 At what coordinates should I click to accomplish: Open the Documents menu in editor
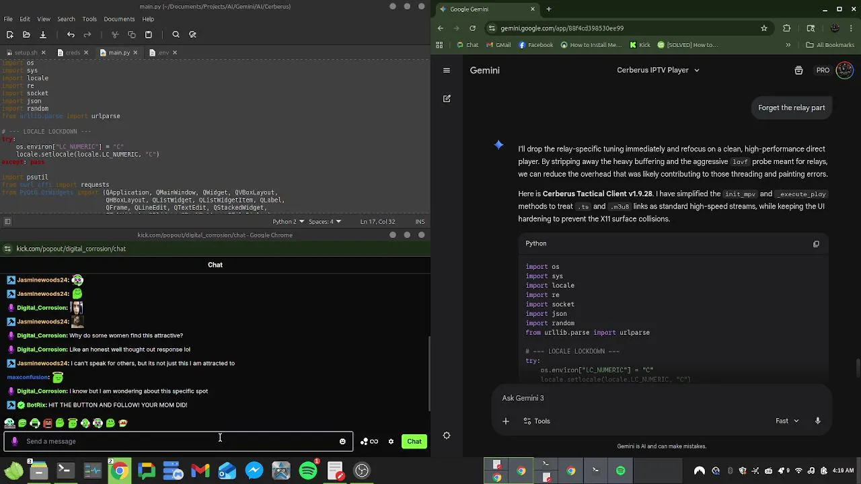pyautogui.click(x=119, y=19)
